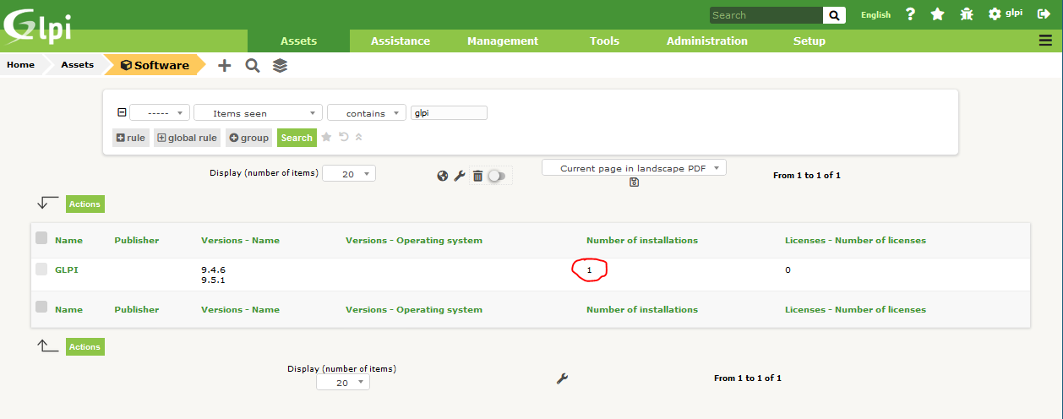
Task: Open the Tools menu
Action: 604,41
